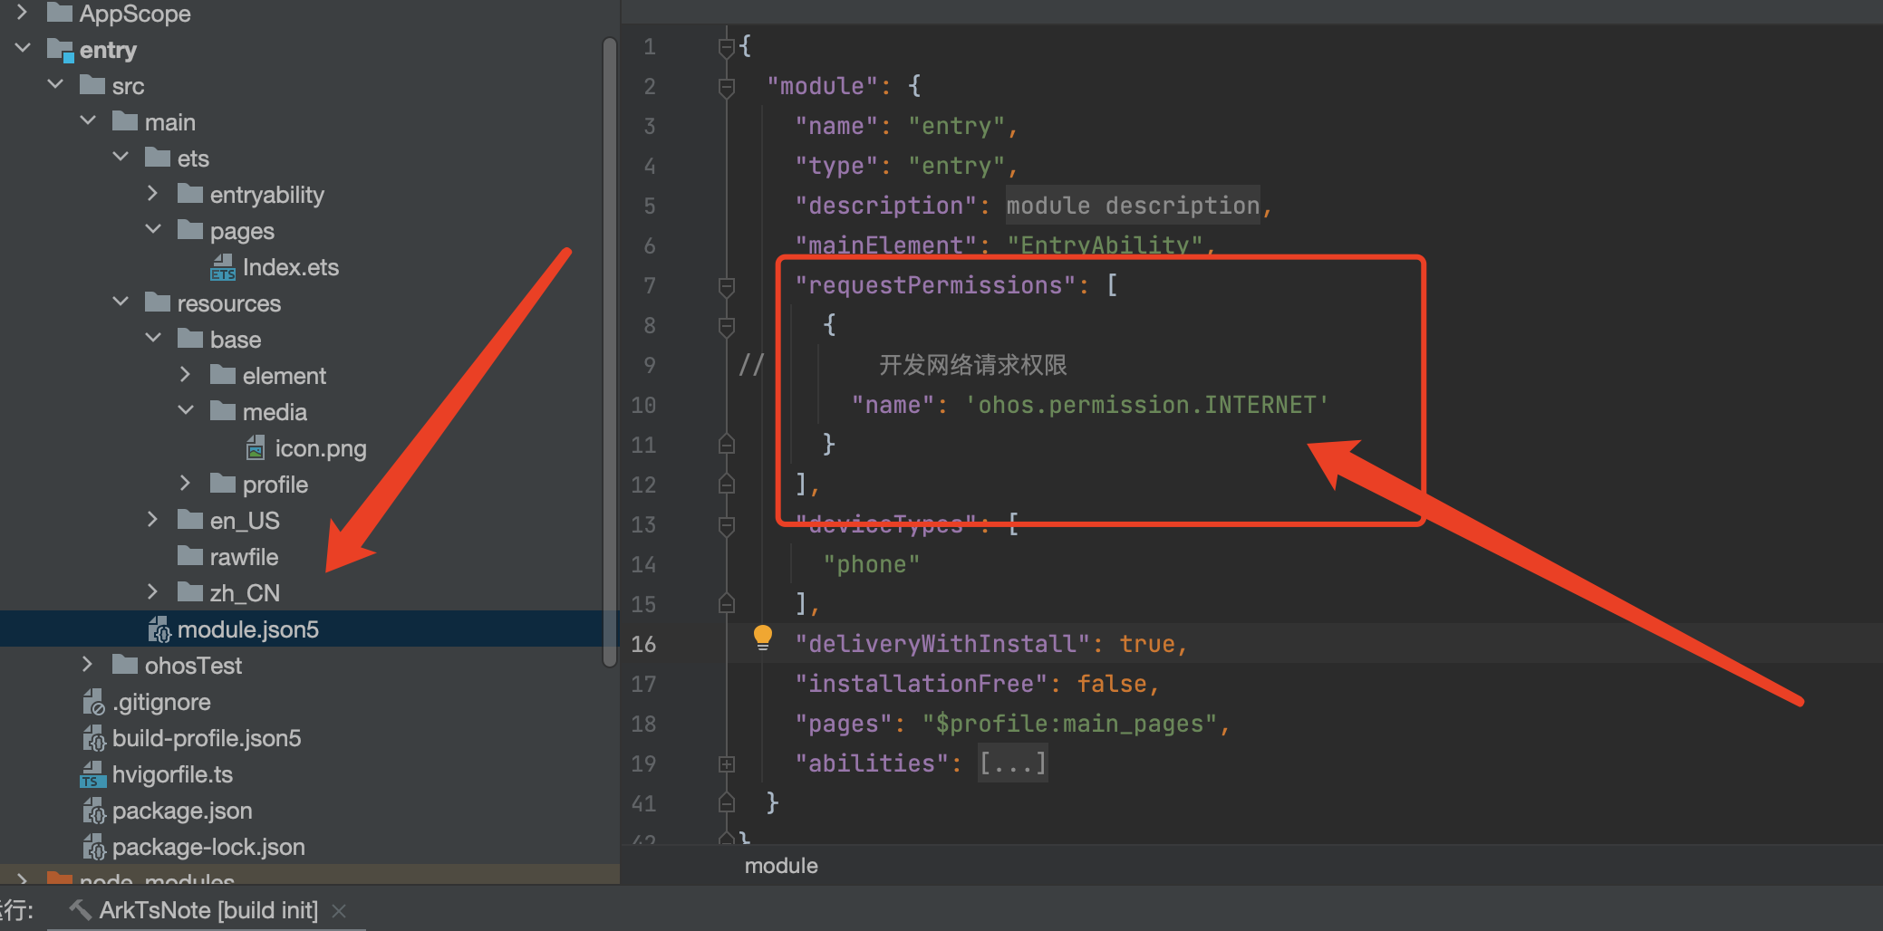The height and width of the screenshot is (931, 1883).
Task: Click the src folder icon
Action: pyautogui.click(x=92, y=86)
